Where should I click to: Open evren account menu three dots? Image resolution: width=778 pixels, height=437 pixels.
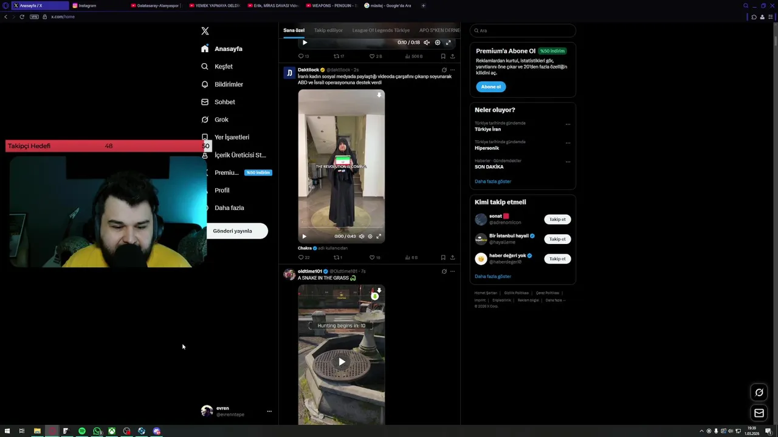click(269, 412)
